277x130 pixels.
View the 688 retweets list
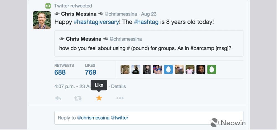click(60, 72)
